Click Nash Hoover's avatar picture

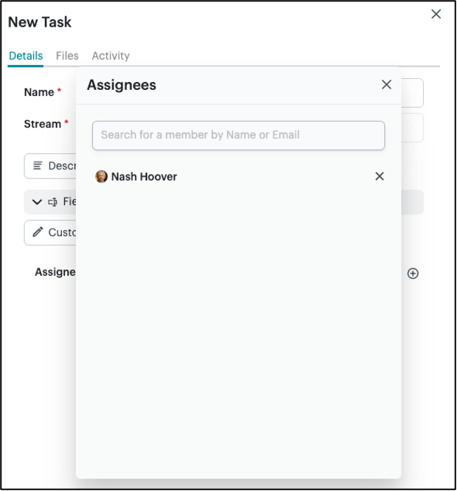point(102,177)
